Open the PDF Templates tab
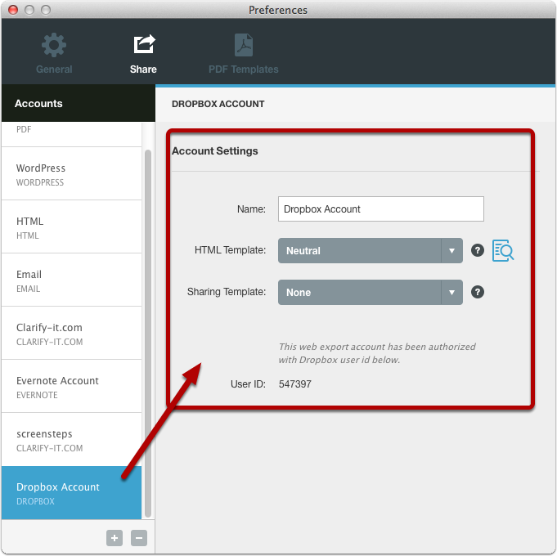Viewport: 557px width, 556px height. 244,53
